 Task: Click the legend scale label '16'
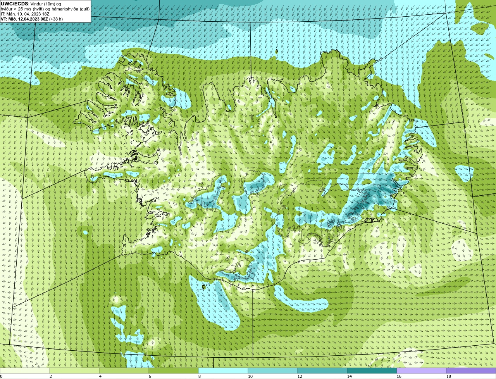399,376
